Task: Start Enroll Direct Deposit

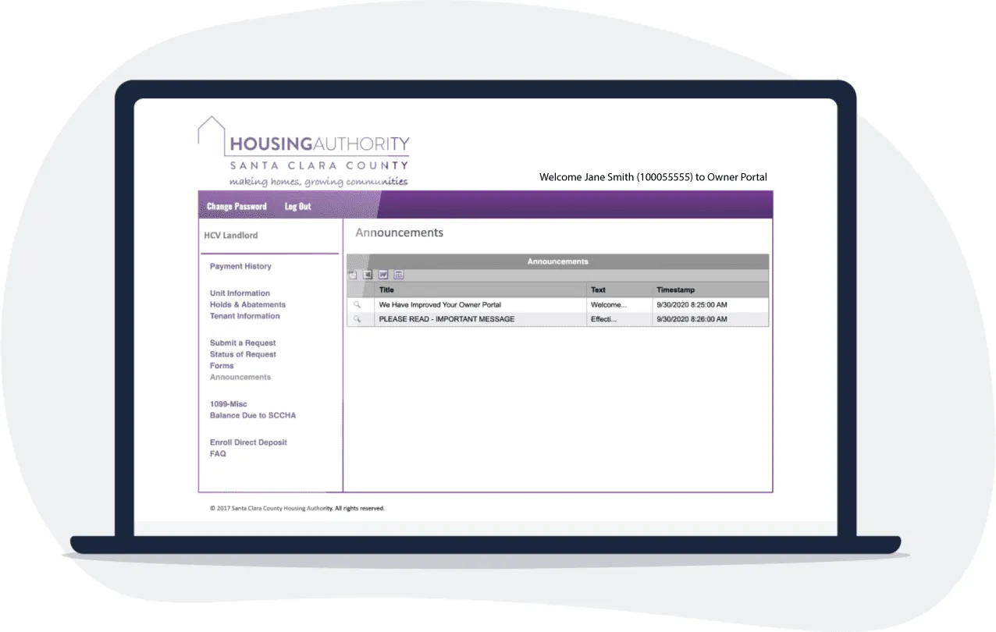Action: pyautogui.click(x=248, y=442)
